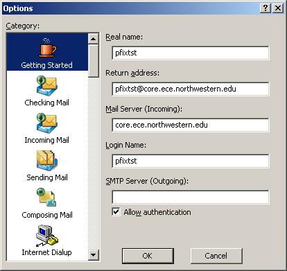Click into the Login Name field
Image resolution: width=287 pixels, height=271 pixels.
pos(191,161)
